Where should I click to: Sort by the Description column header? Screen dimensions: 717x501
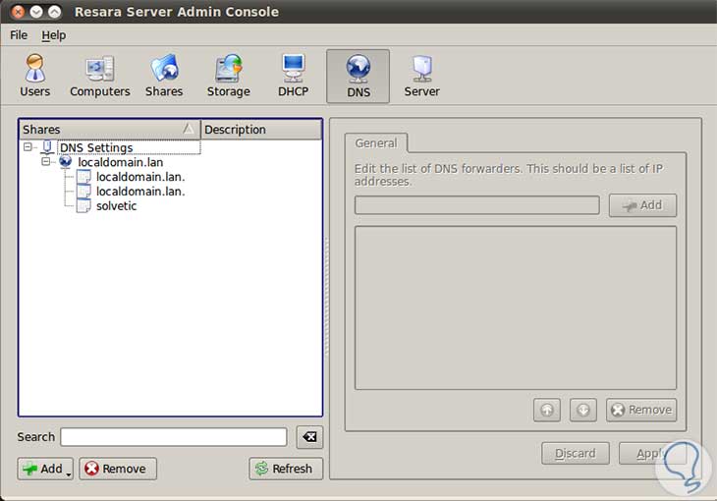(x=261, y=130)
